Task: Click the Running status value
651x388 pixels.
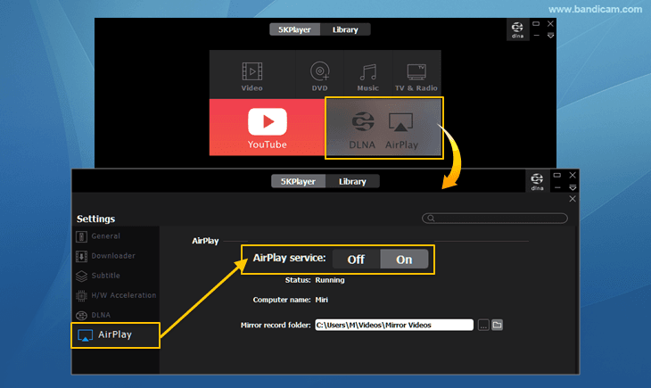Action: 330,280
